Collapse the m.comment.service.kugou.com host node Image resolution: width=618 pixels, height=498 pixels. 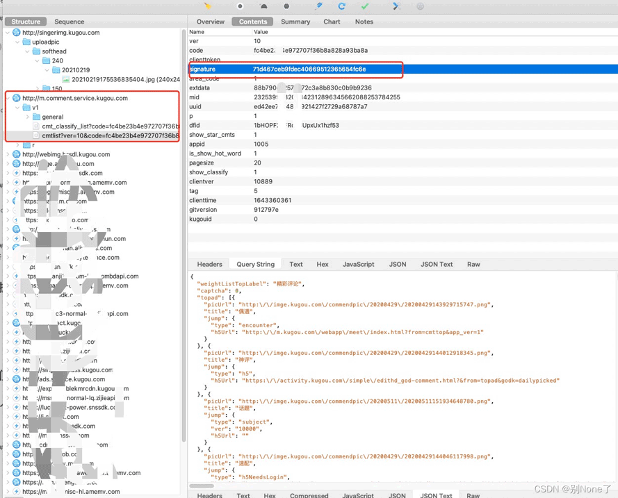point(8,99)
